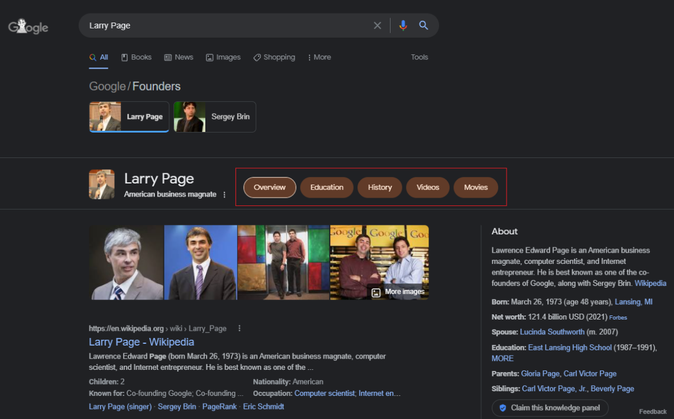Open Sergey Brin related link under result

177,407
